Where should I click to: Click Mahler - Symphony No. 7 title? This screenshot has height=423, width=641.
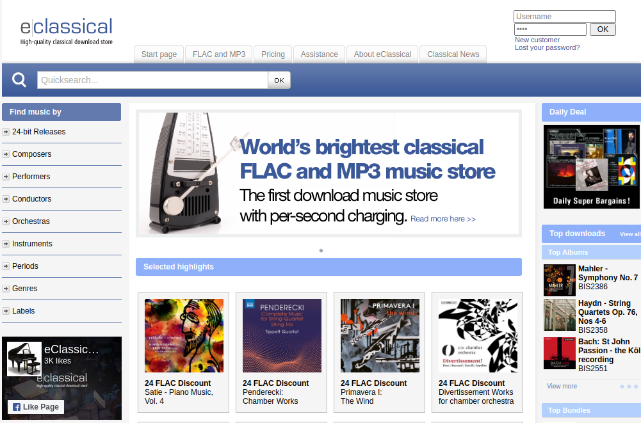[x=608, y=273]
